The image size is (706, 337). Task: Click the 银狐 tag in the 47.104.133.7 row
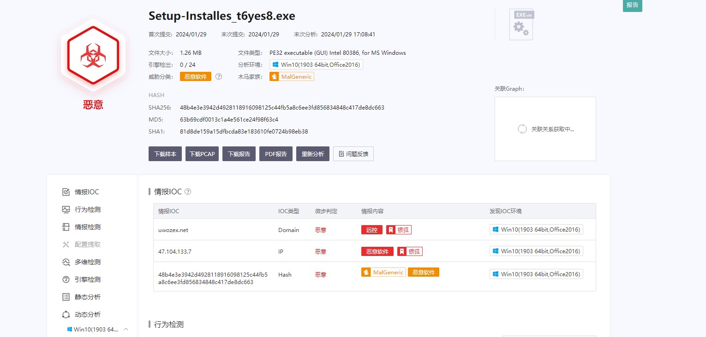pos(410,251)
